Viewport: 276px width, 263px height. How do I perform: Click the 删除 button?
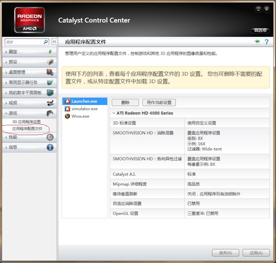pyautogui.click(x=125, y=103)
